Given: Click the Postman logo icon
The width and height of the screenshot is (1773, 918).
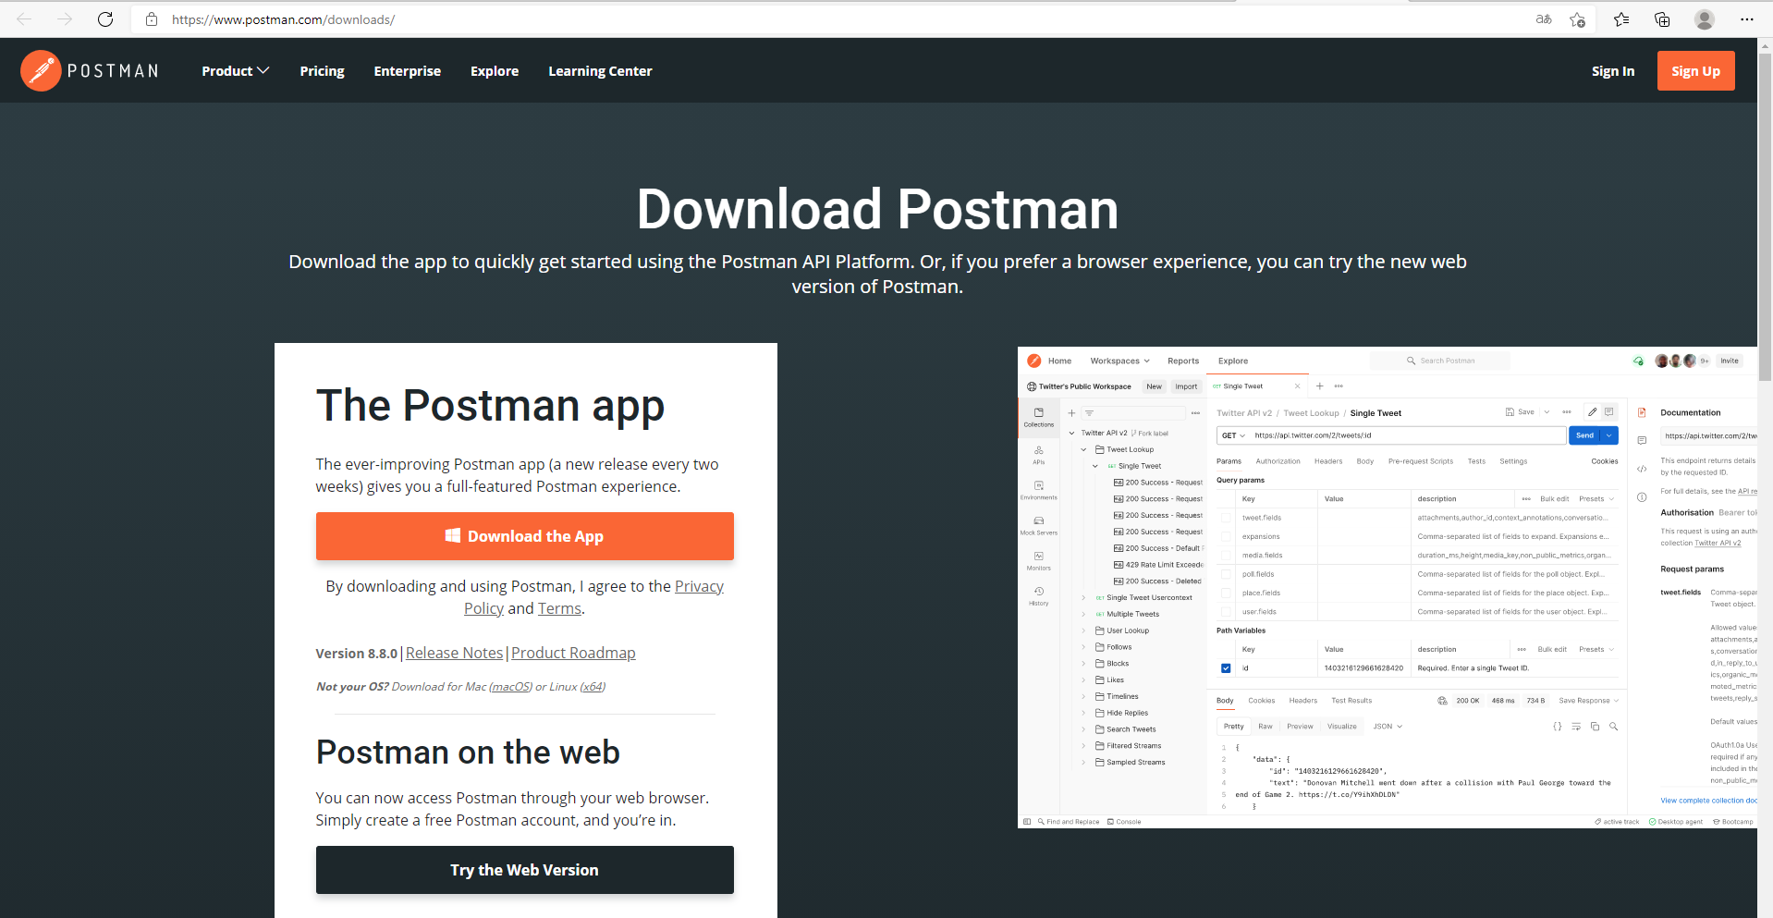Looking at the screenshot, I should (41, 71).
